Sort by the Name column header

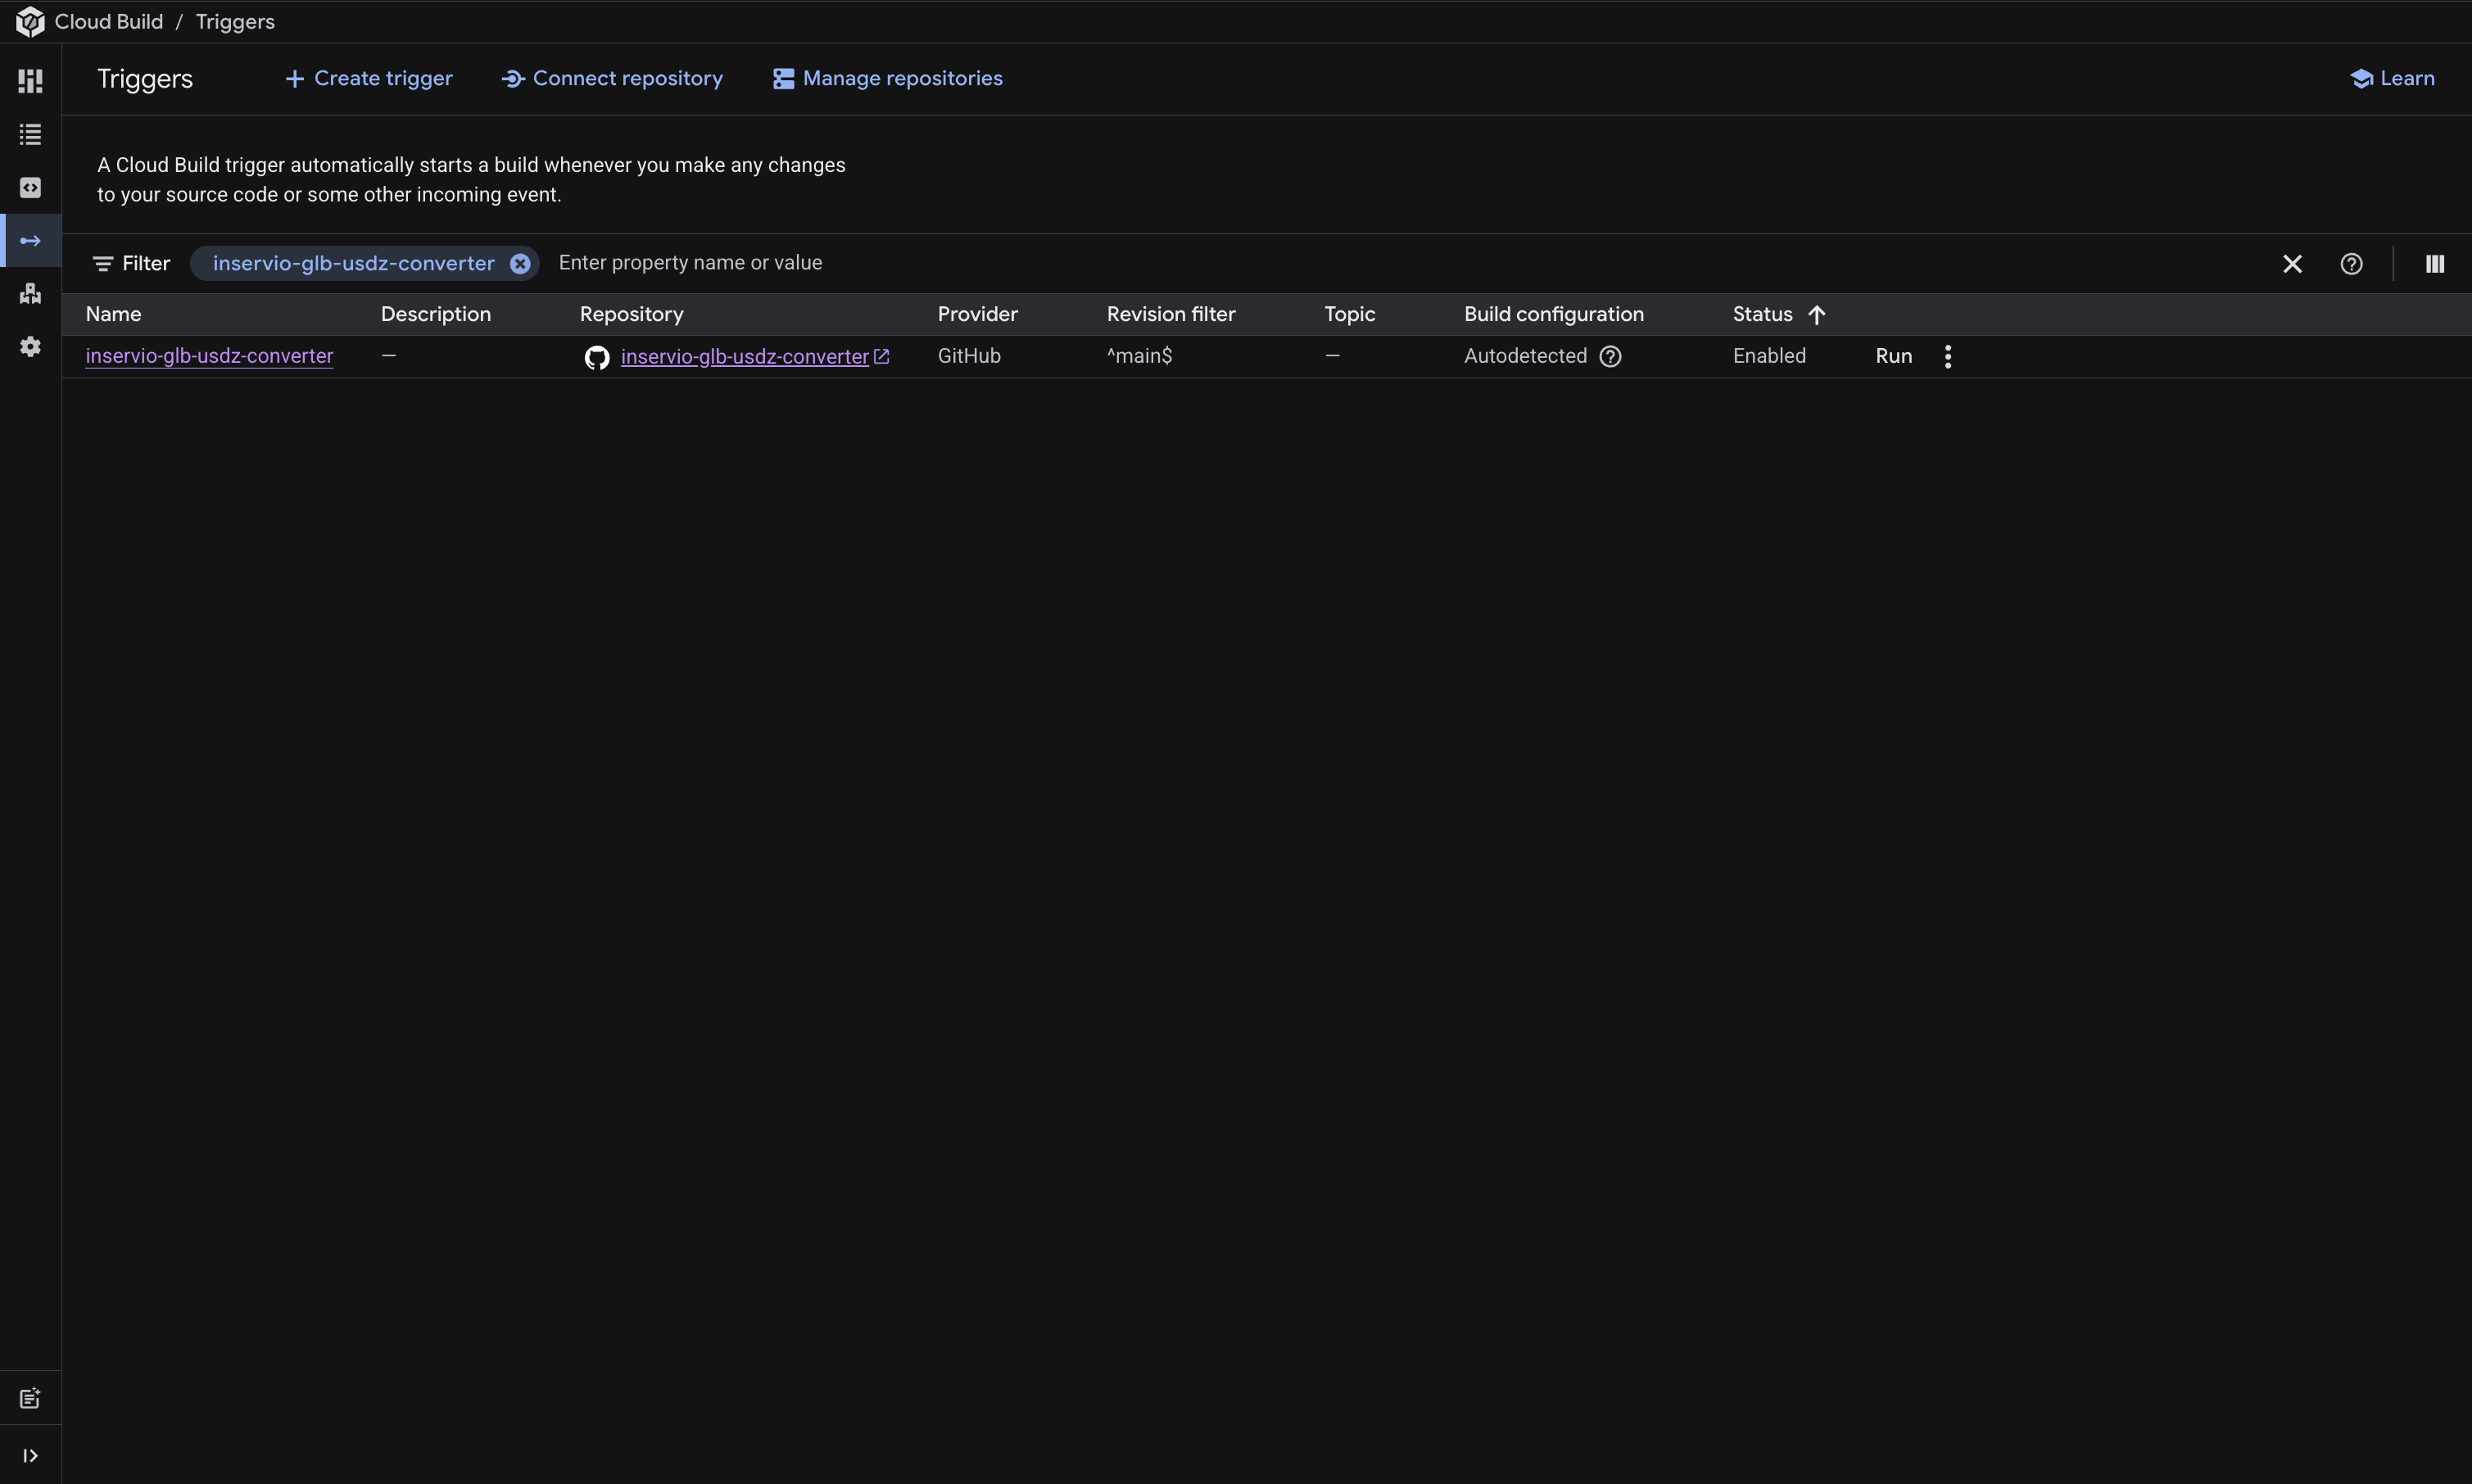113,314
